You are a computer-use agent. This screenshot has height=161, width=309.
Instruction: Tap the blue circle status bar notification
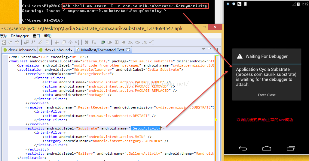(228, 4)
